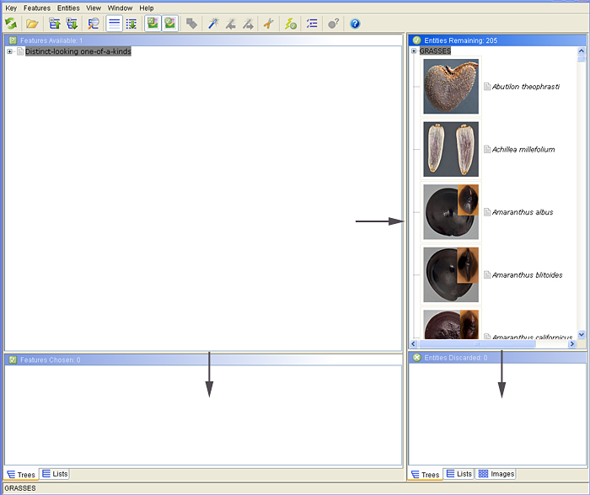
Task: Toggle feature thumbnails toolbar button
Action: (x=153, y=24)
